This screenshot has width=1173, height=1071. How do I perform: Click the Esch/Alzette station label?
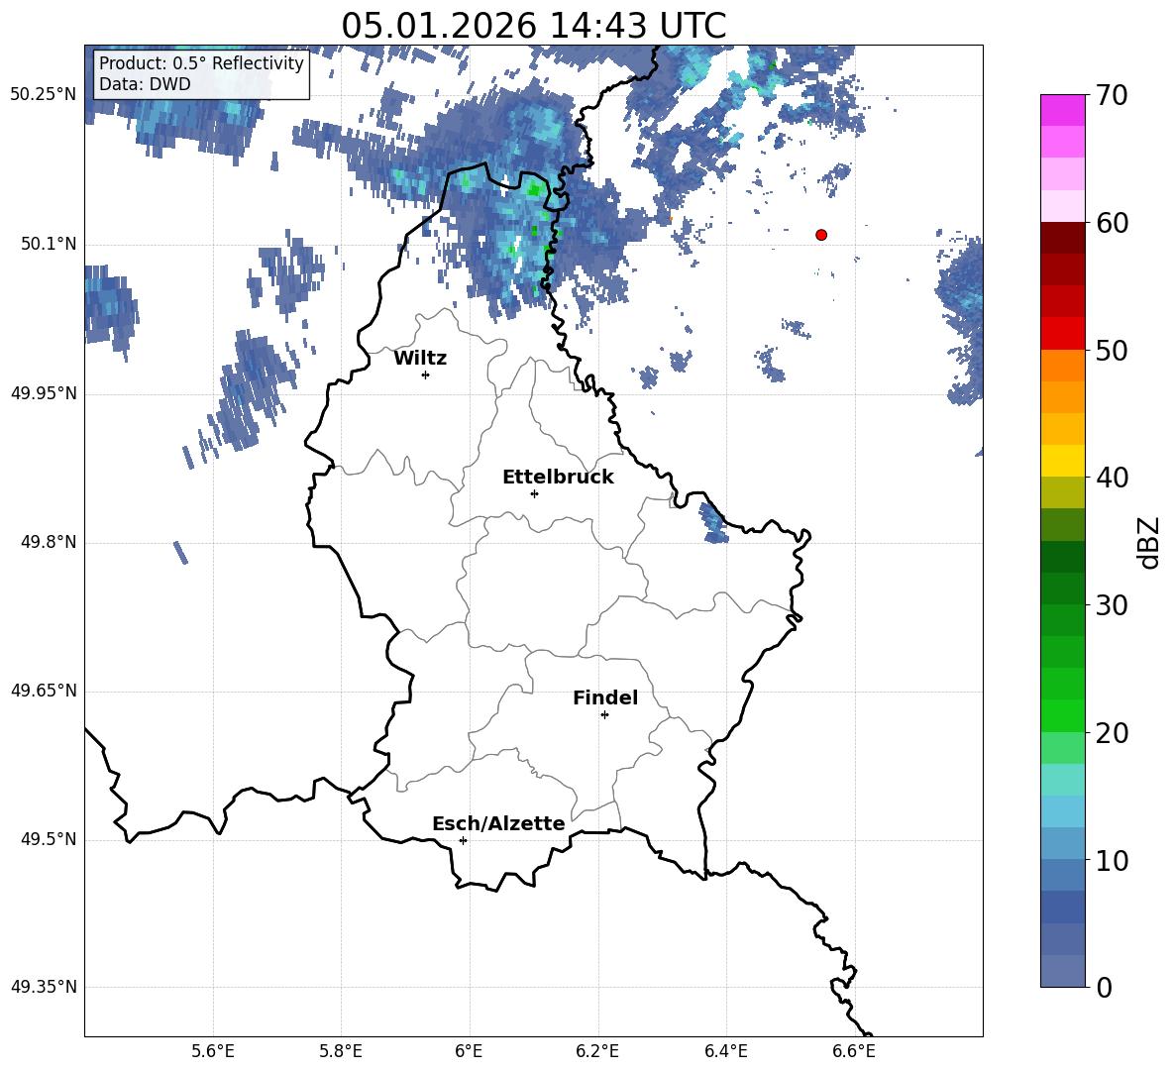click(x=498, y=823)
